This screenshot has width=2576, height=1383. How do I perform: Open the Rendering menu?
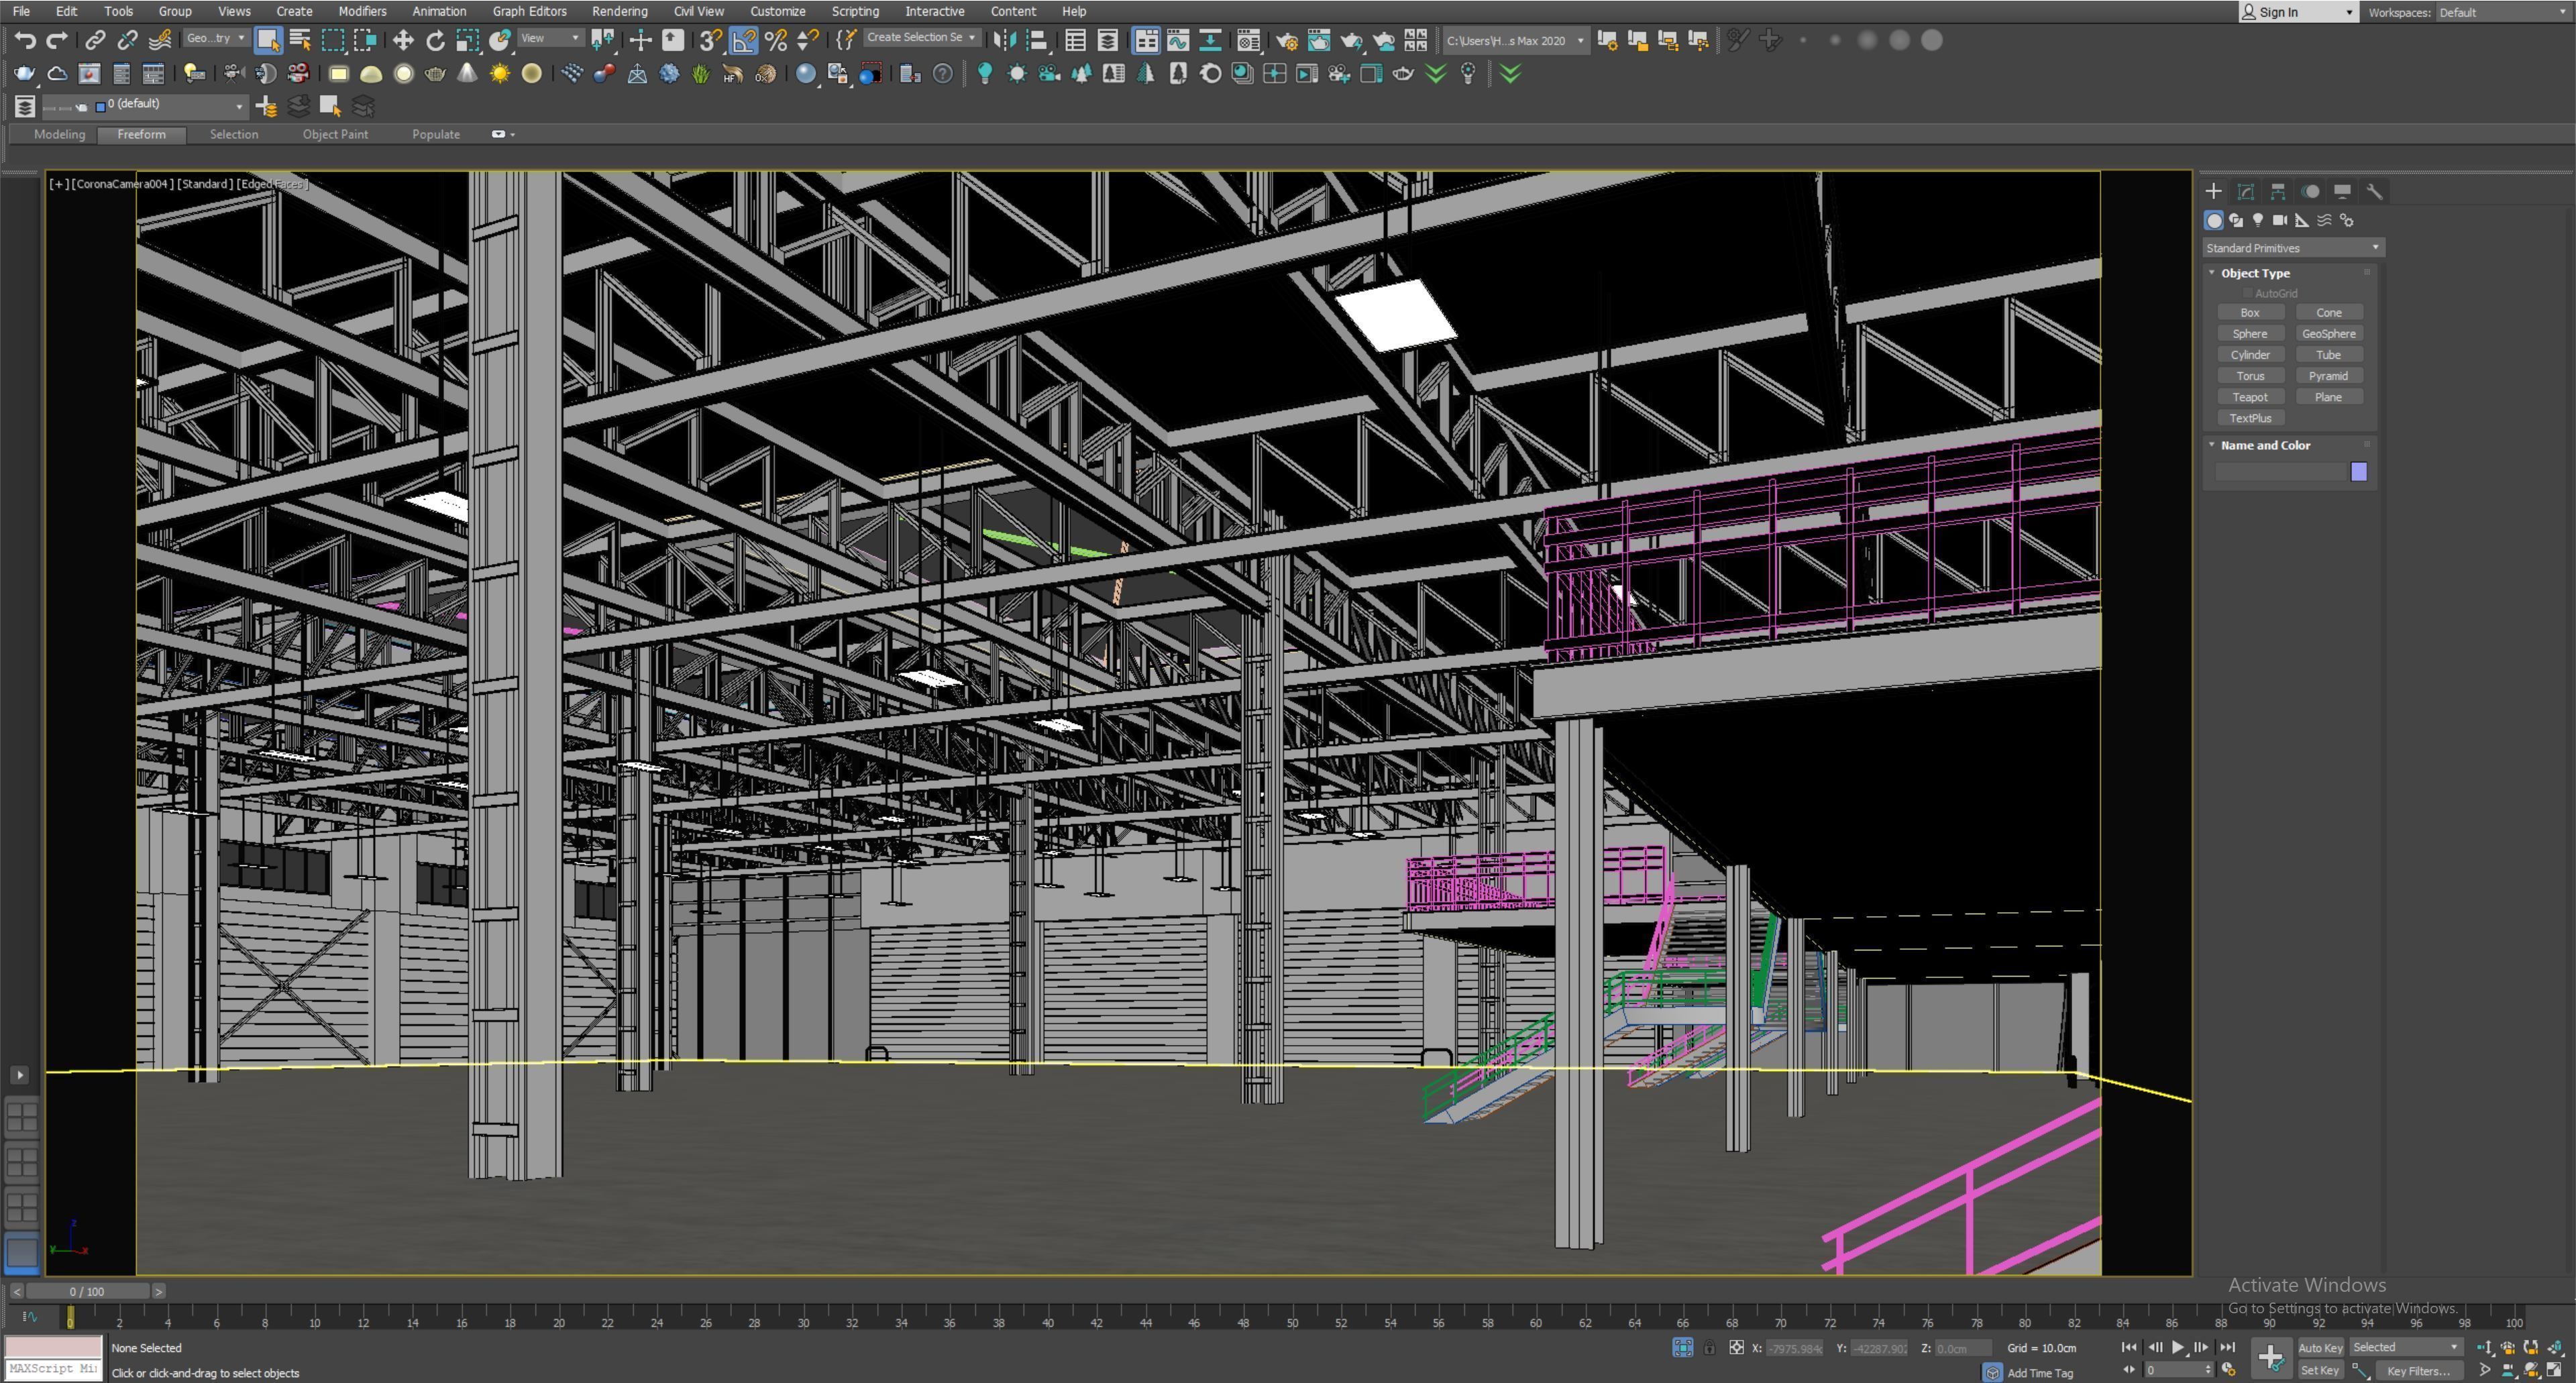619,11
